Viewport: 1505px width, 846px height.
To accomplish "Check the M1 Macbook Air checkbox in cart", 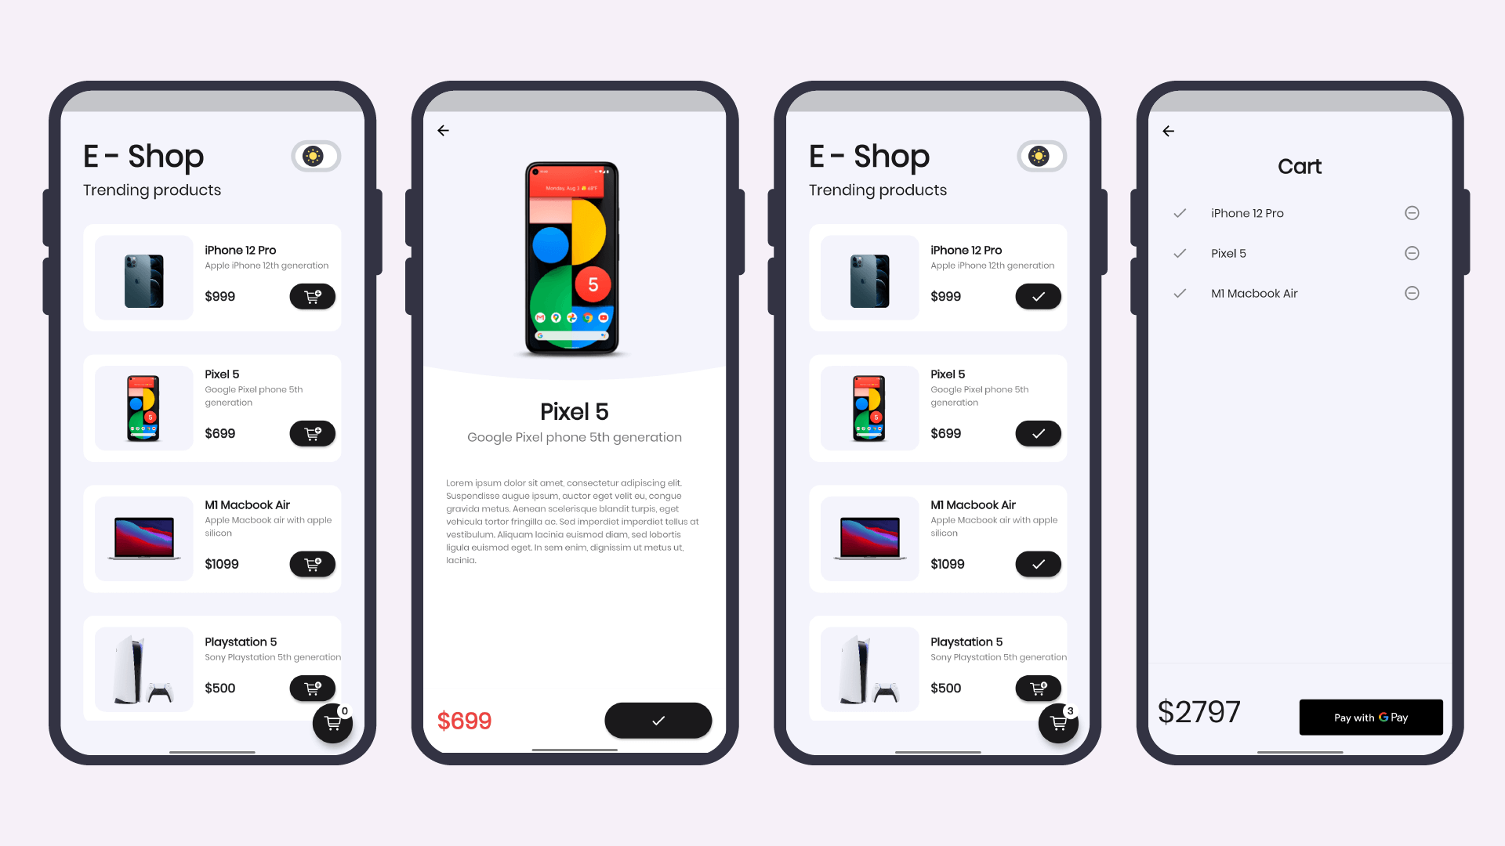I will click(x=1180, y=294).
